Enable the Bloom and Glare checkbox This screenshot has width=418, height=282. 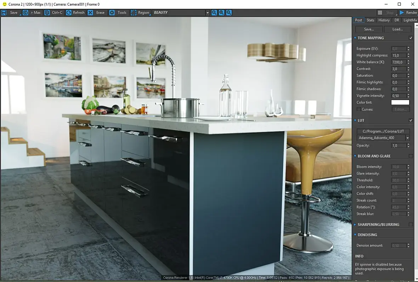click(411, 156)
